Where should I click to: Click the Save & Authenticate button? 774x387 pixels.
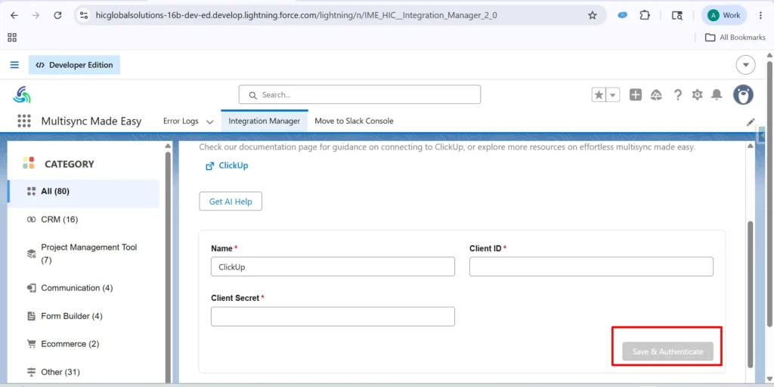tap(667, 352)
